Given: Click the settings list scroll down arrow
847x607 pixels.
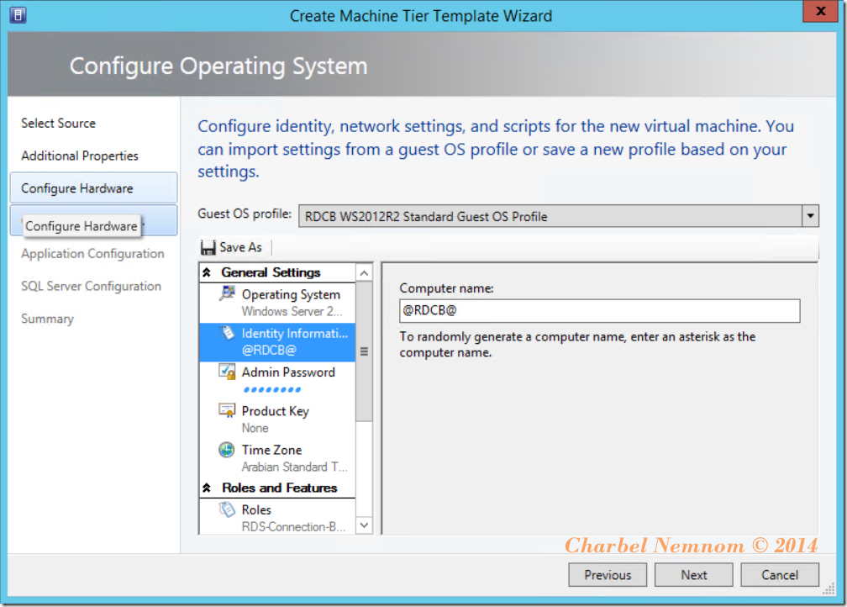Looking at the screenshot, I should 364,525.
